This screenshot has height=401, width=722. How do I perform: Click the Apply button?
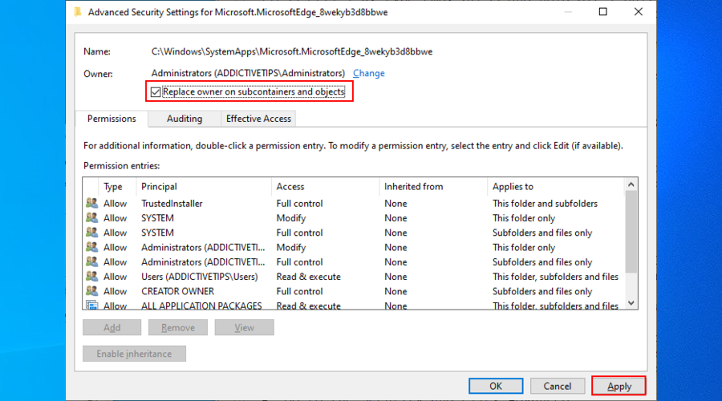pyautogui.click(x=619, y=387)
